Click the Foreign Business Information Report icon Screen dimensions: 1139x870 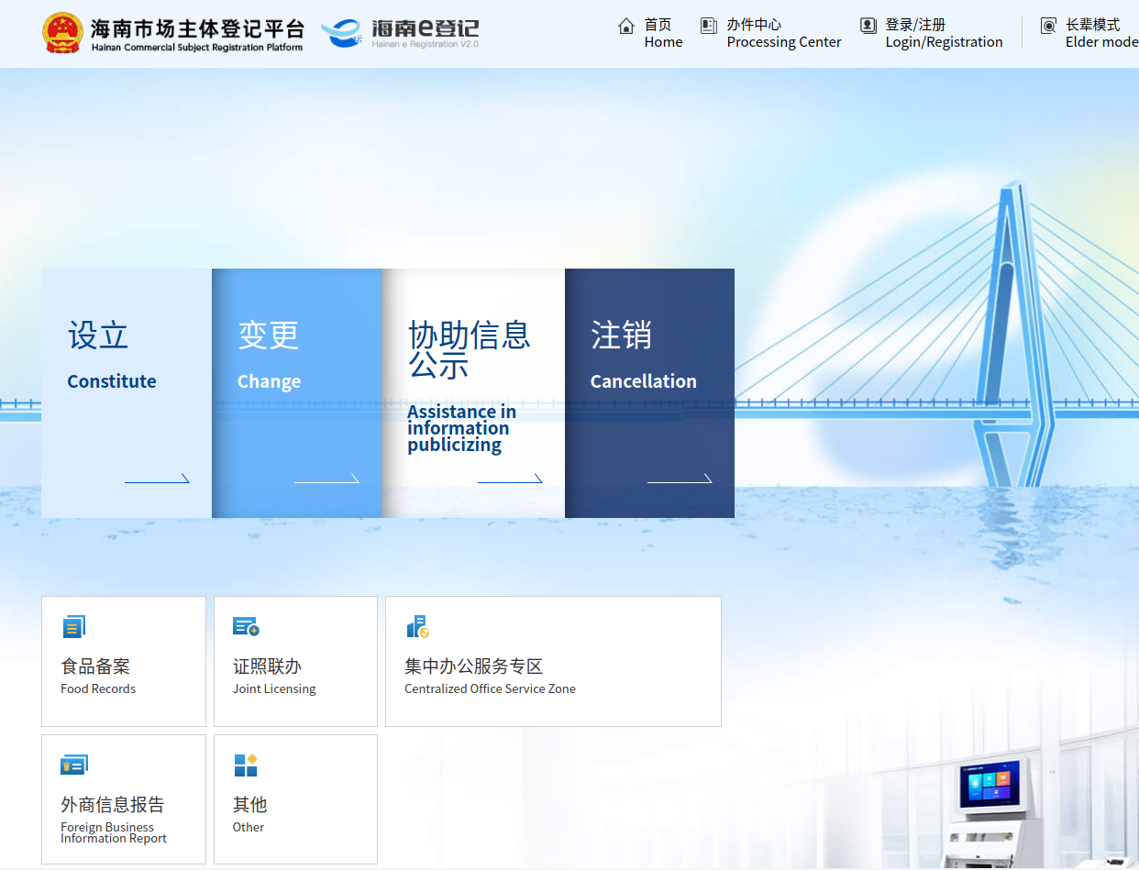coord(73,765)
